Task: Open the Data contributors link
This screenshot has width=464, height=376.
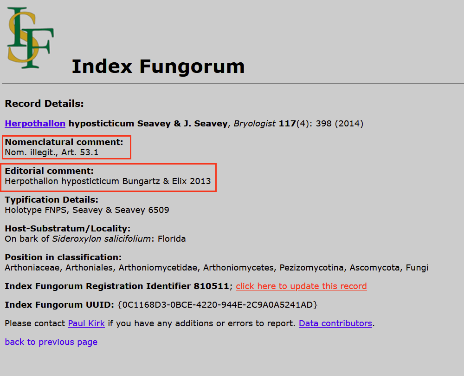Action: point(335,323)
